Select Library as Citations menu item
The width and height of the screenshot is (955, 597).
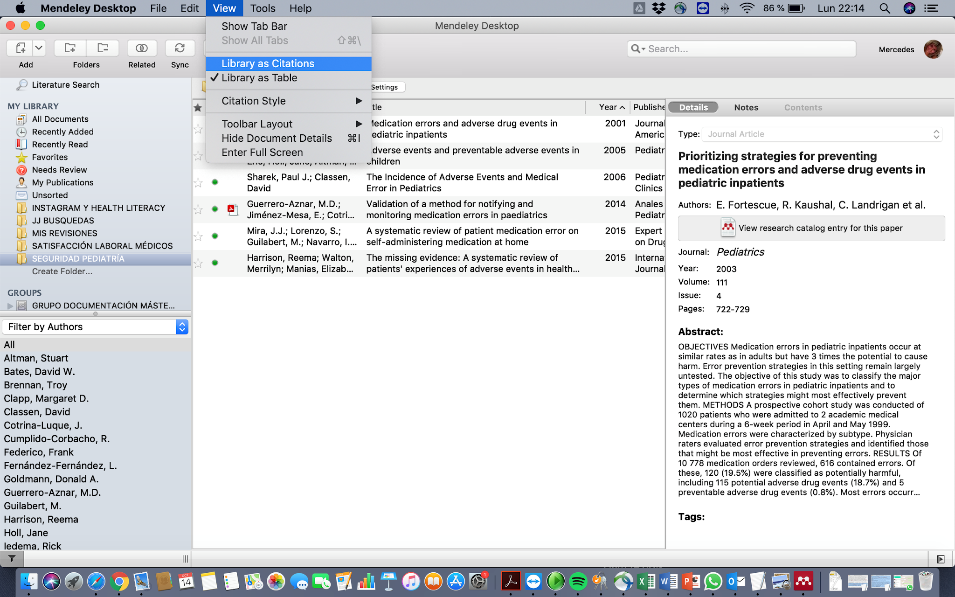pyautogui.click(x=268, y=63)
